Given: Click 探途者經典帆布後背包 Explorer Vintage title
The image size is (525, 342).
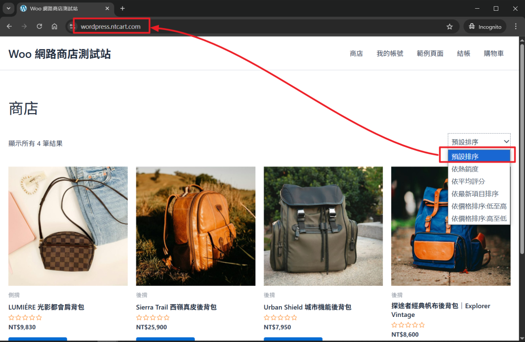Looking at the screenshot, I should (440, 310).
